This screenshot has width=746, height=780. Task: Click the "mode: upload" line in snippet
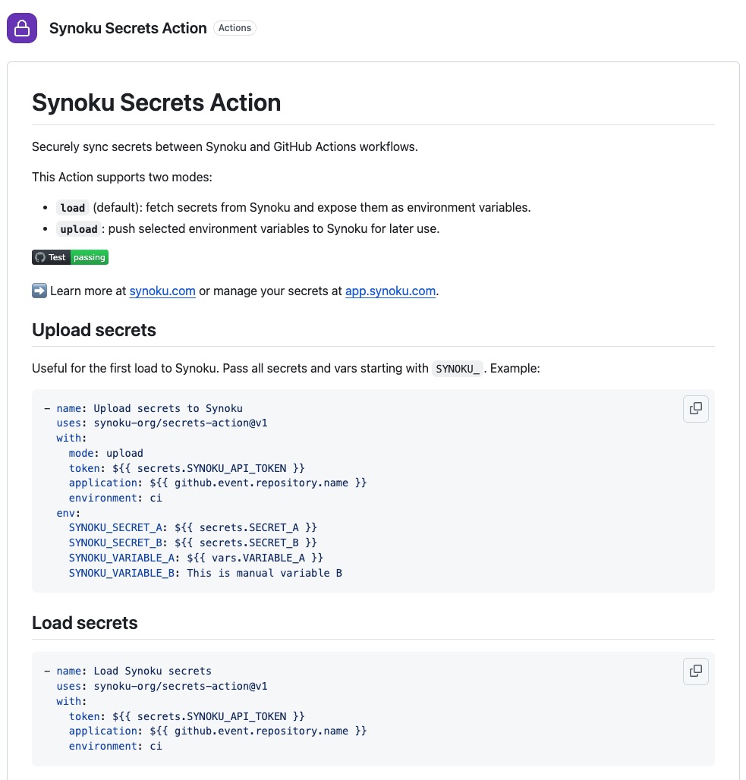click(x=105, y=453)
